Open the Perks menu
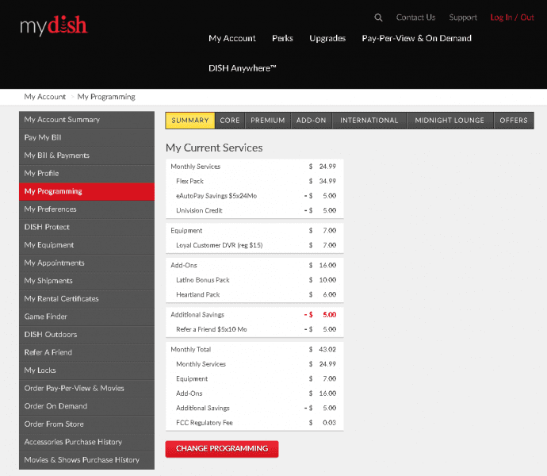 tap(282, 38)
